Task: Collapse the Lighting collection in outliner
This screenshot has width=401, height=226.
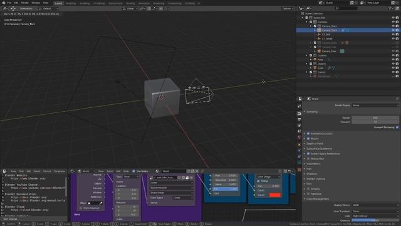Action: (307, 55)
